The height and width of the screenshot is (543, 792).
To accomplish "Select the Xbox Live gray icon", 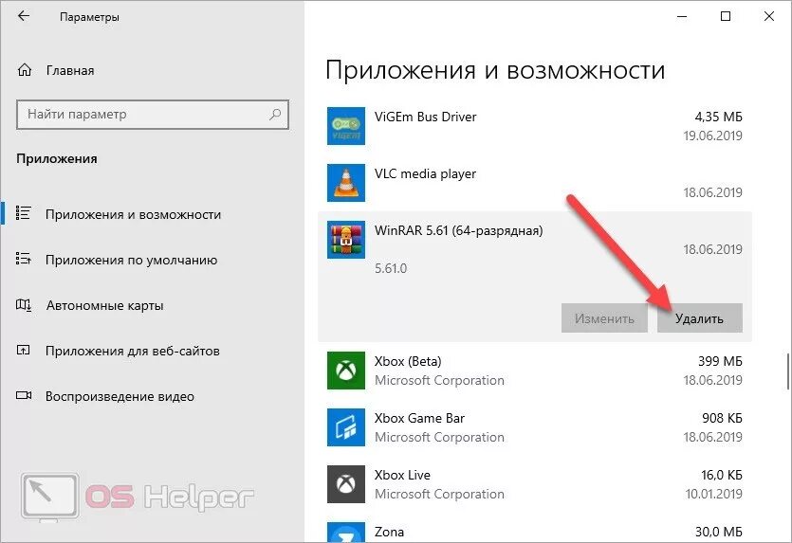I will [346, 484].
